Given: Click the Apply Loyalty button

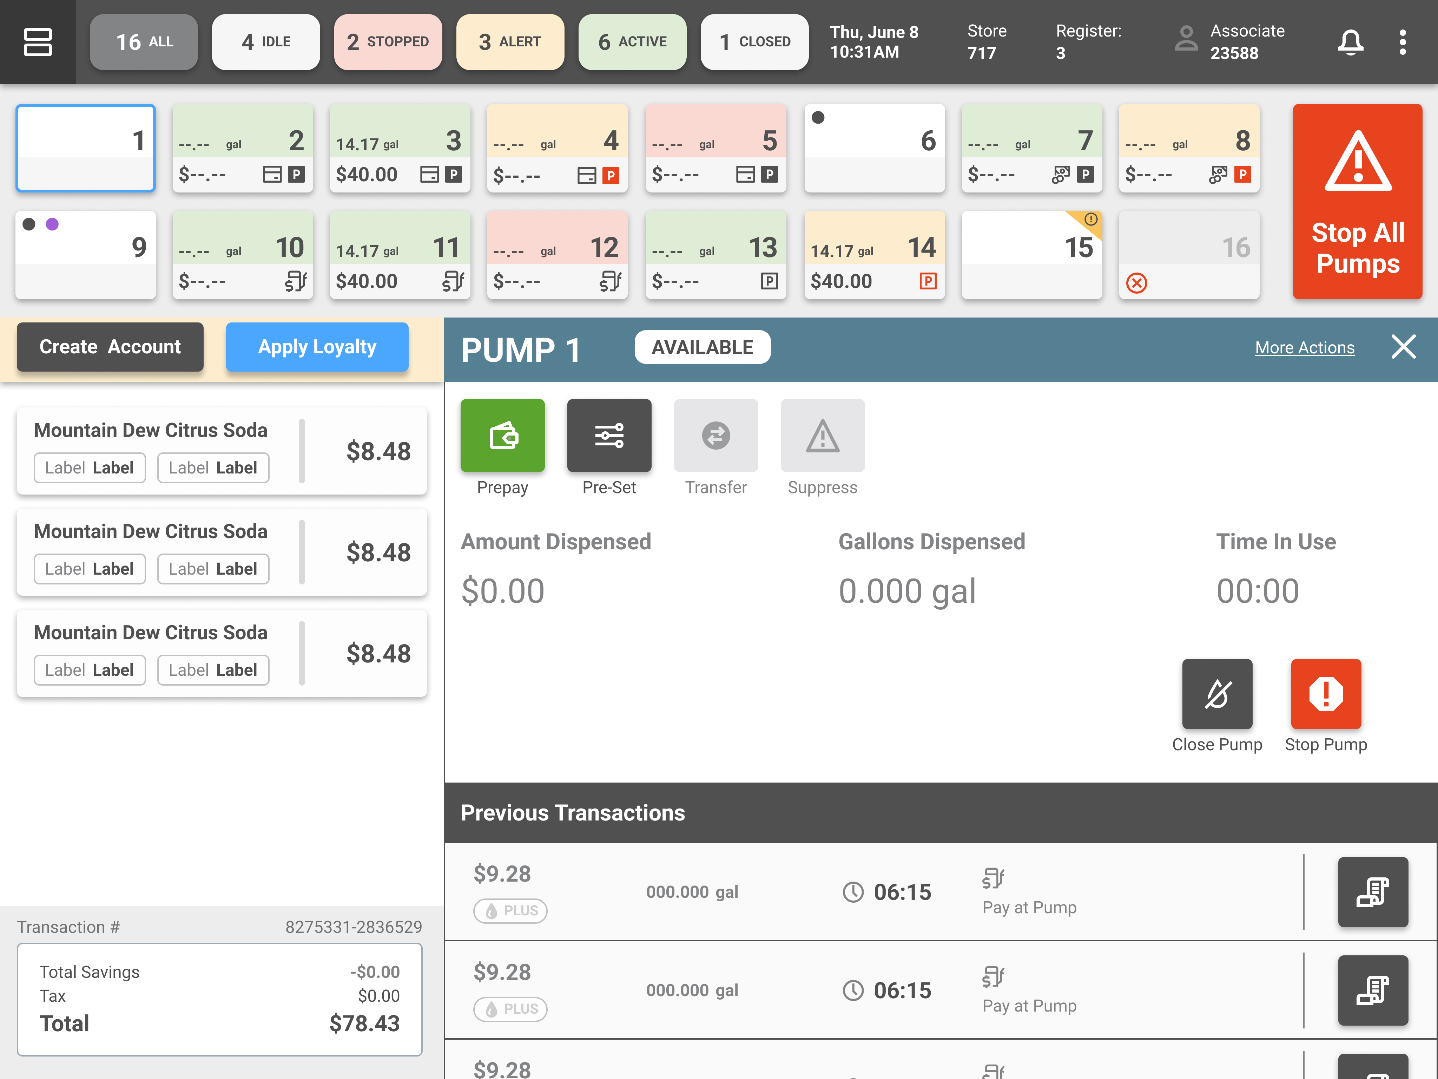Looking at the screenshot, I should 317,347.
